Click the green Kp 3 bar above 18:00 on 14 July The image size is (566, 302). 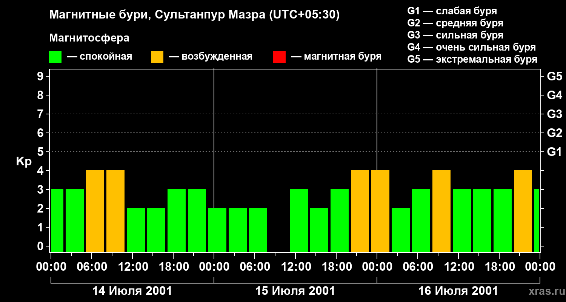point(177,221)
